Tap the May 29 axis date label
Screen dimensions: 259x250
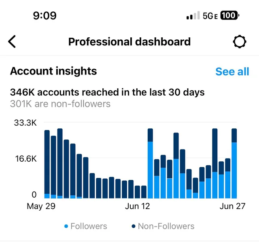41,206
